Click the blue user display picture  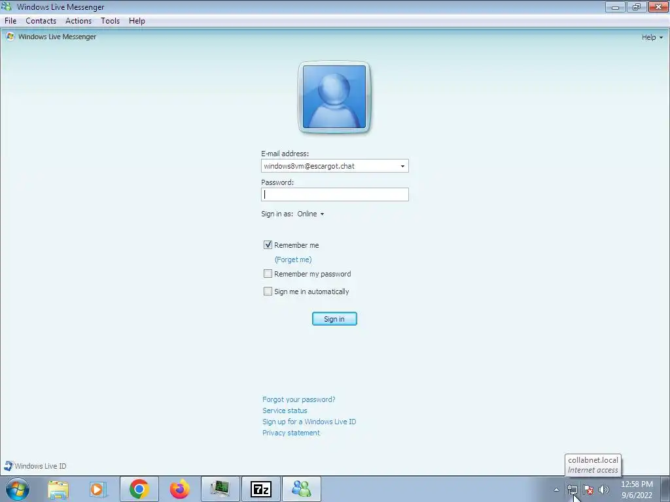[334, 97]
